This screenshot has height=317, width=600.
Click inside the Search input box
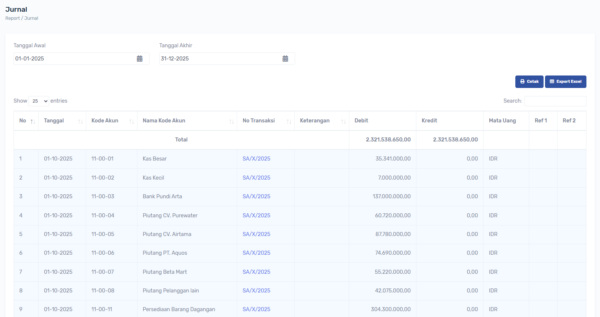(x=555, y=101)
